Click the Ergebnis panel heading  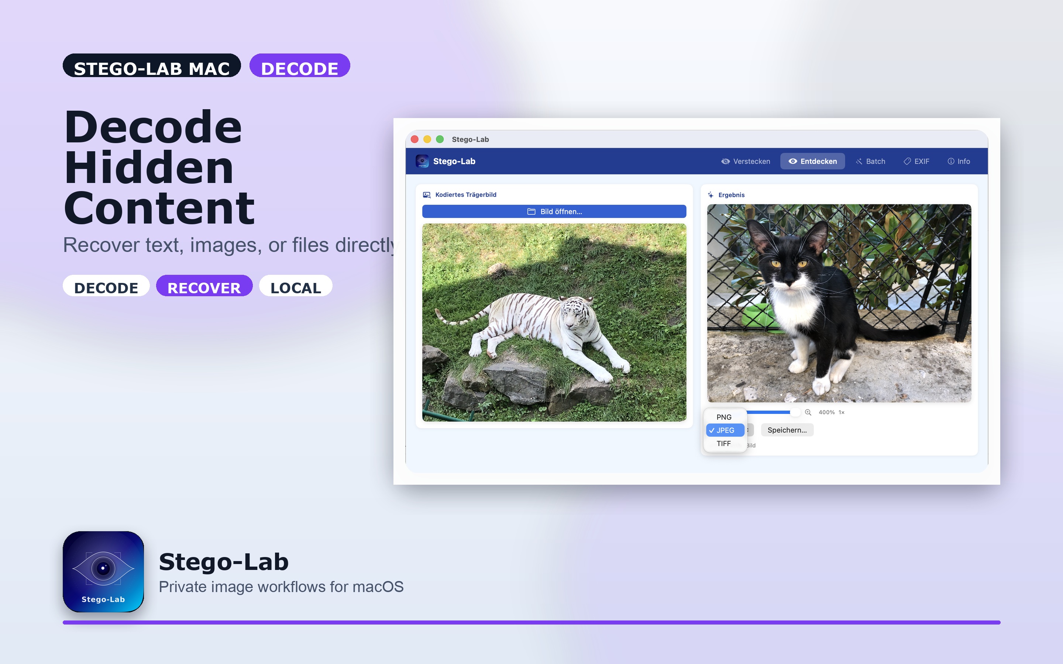[x=731, y=195]
